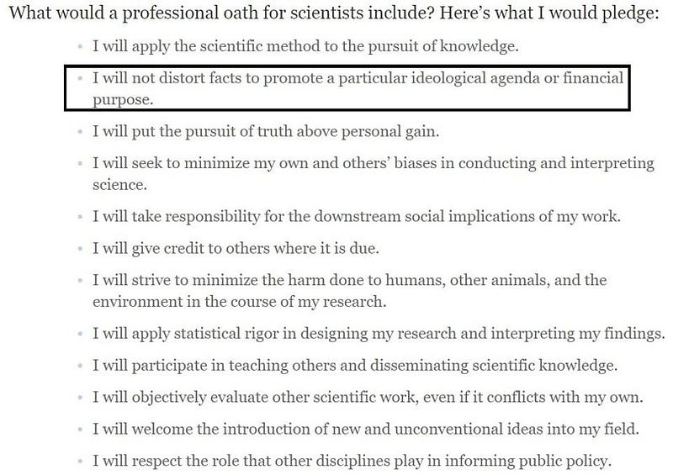This screenshot has width=673, height=475.
Task: Click the pledge about minimizing harm to humans
Action: pos(349,291)
